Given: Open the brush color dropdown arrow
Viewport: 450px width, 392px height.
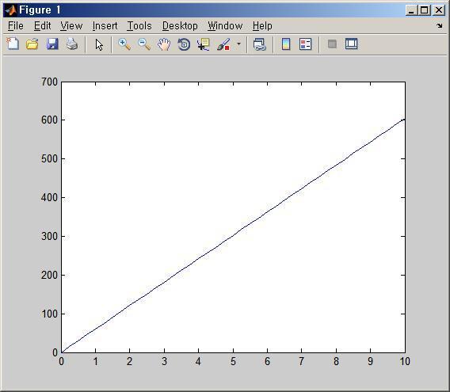Looking at the screenshot, I should (x=238, y=44).
